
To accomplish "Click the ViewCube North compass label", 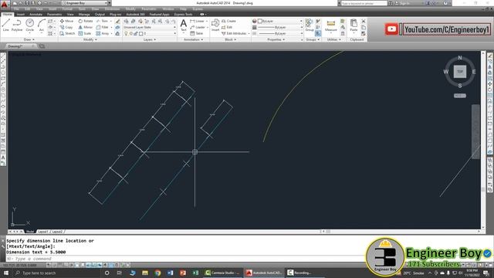I will coord(460,58).
